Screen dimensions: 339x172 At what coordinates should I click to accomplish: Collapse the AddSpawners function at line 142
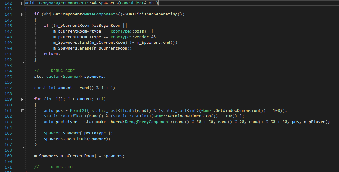click(x=23, y=3)
